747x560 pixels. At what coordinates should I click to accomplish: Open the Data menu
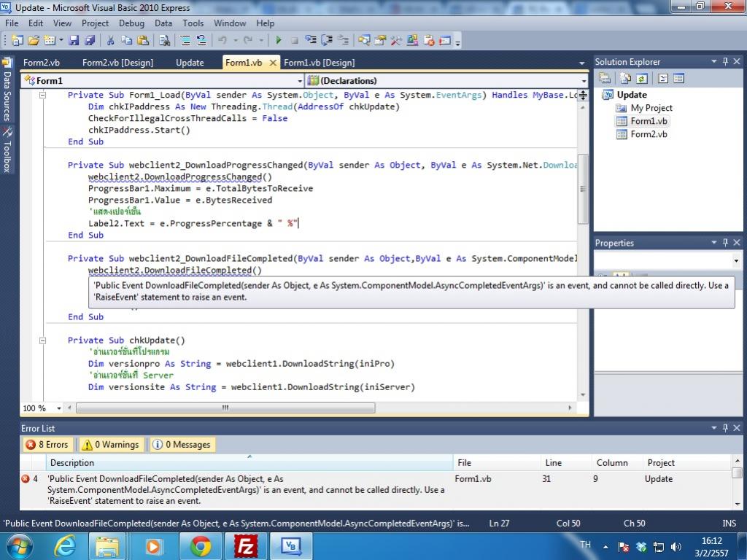[x=163, y=23]
